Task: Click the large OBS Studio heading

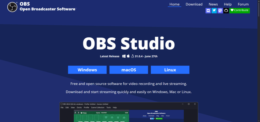Action: coord(129,43)
